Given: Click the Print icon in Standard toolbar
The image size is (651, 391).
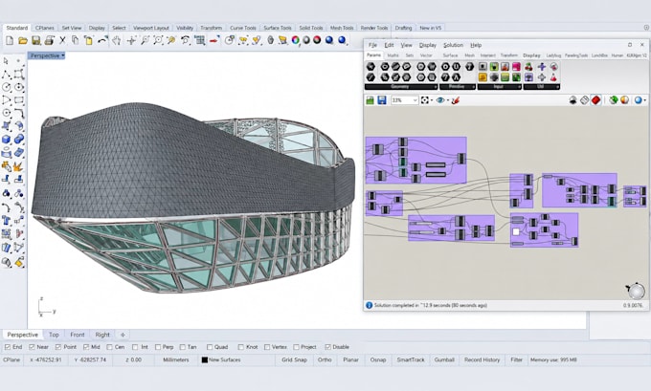Looking at the screenshot, I should point(50,41).
